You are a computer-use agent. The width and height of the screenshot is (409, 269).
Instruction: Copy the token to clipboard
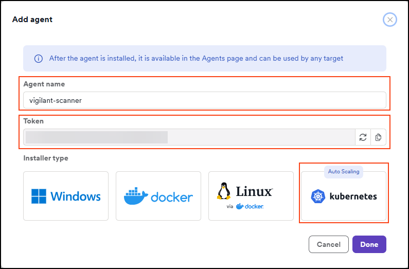click(378, 137)
